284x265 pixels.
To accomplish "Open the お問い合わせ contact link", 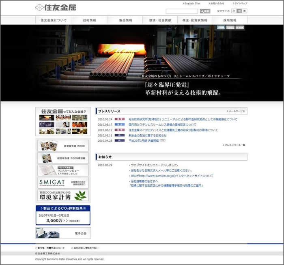I will 216,3.
